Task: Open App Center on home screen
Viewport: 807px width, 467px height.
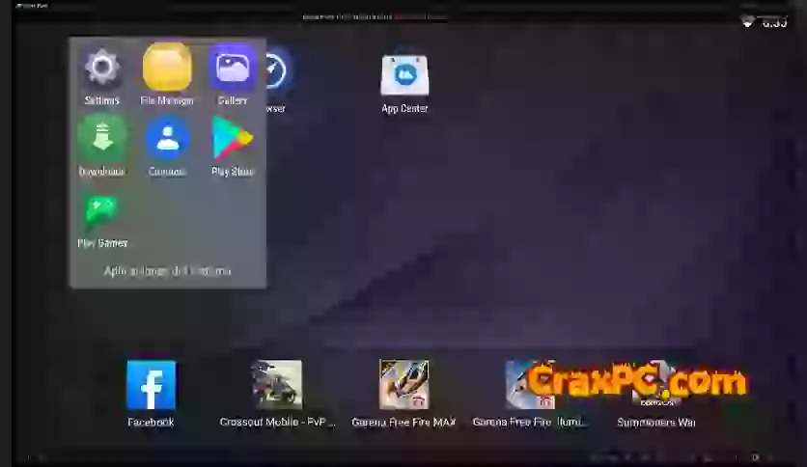Action: tap(404, 76)
